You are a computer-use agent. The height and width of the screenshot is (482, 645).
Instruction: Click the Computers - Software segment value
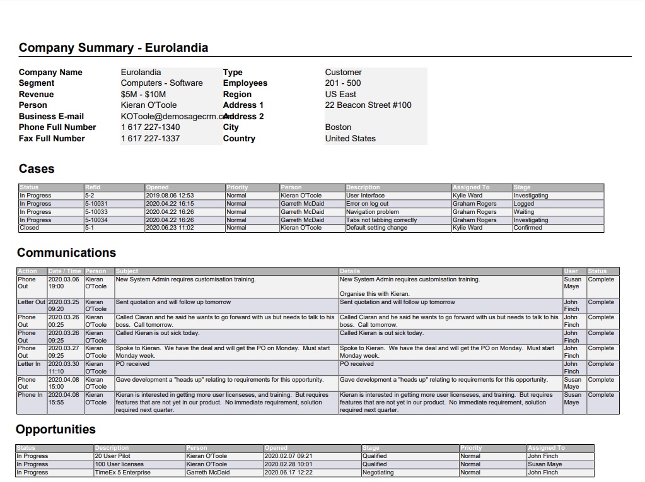(161, 83)
